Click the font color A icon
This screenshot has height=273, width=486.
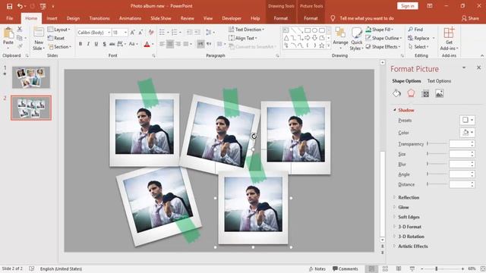147,44
